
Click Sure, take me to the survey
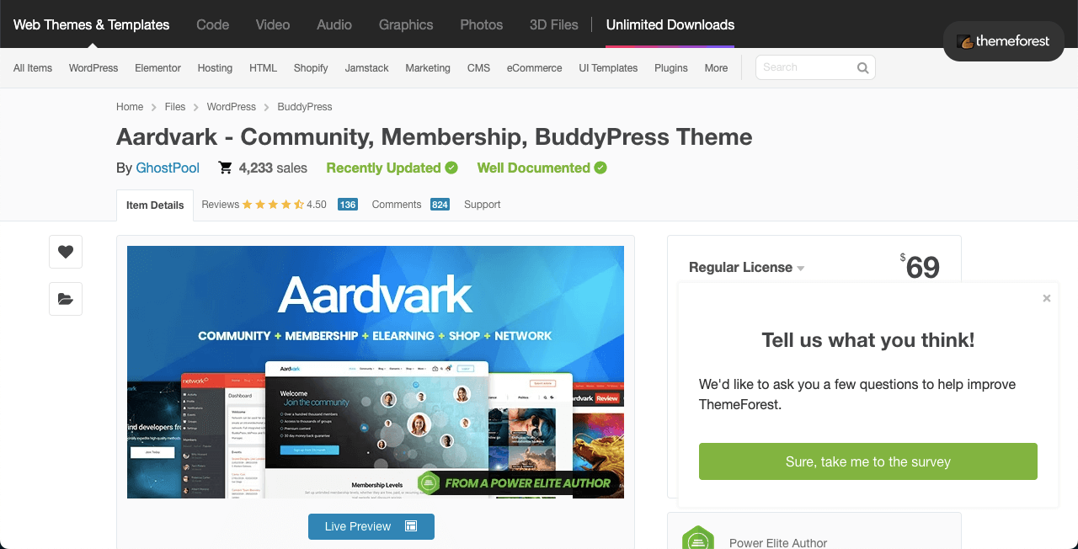click(868, 461)
